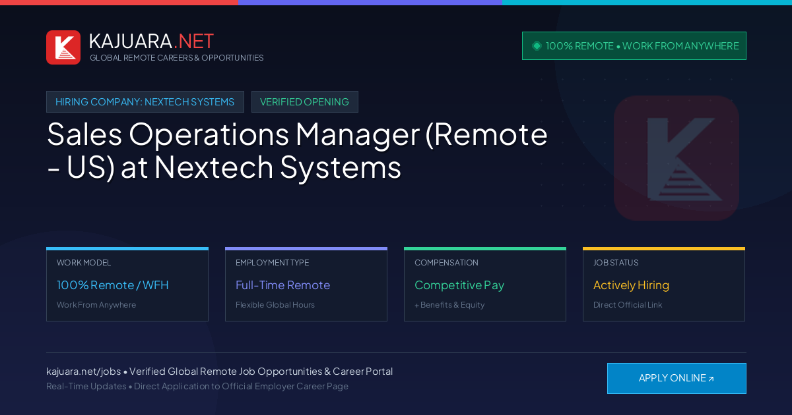Open the Work Model card
This screenshot has height=415, width=792.
tap(127, 285)
